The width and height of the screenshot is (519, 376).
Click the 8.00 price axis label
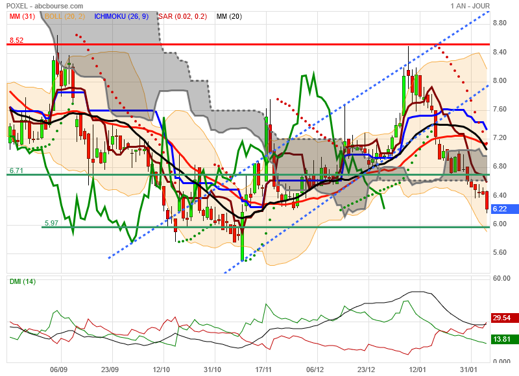point(500,80)
